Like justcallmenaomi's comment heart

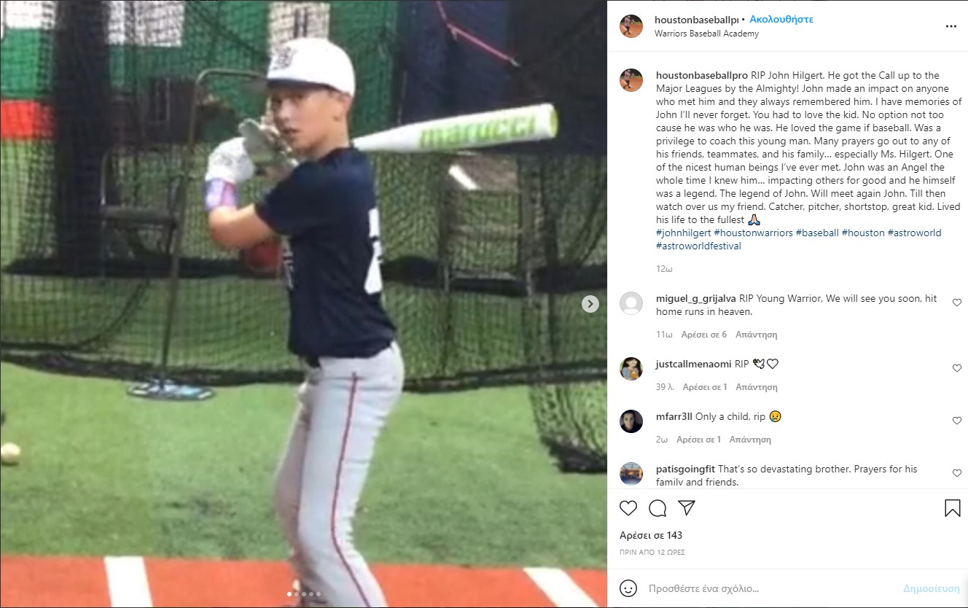(957, 368)
